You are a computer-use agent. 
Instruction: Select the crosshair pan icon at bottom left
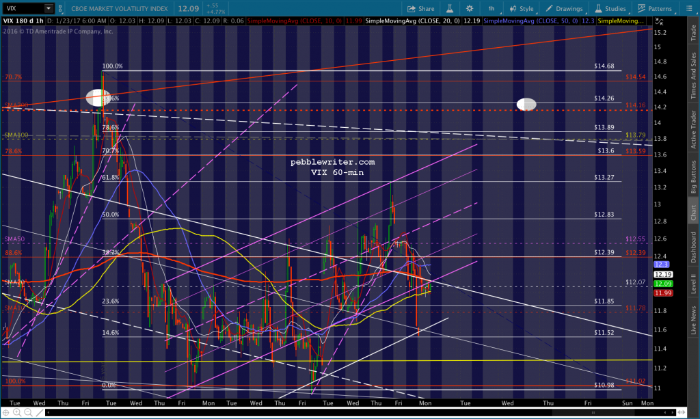click(x=5, y=413)
